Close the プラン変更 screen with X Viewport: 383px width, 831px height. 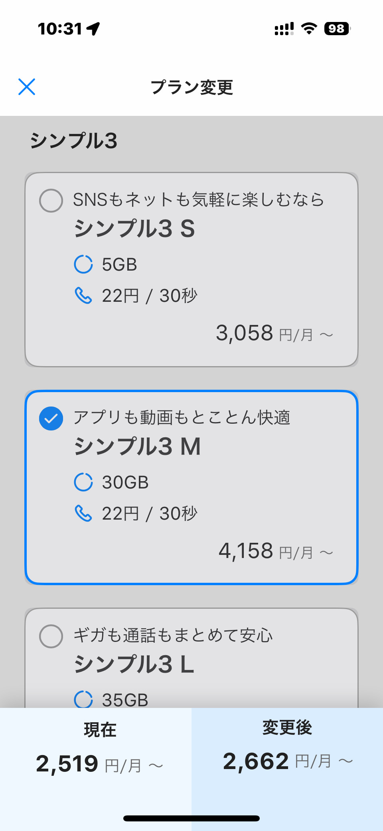tap(27, 87)
